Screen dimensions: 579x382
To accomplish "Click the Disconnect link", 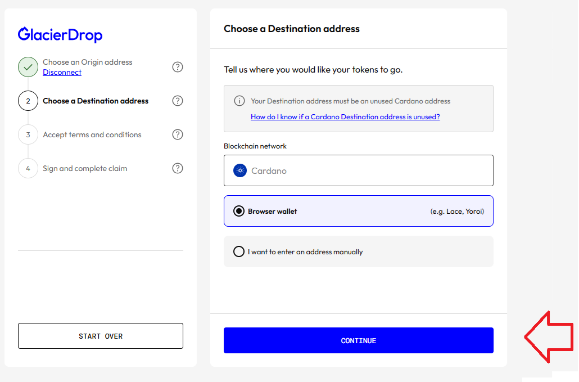I will [62, 73].
